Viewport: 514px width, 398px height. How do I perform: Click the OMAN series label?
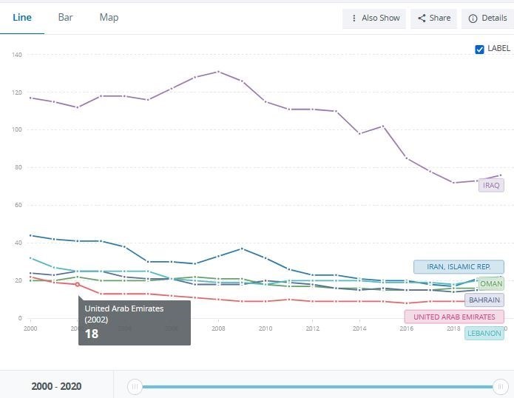(491, 284)
